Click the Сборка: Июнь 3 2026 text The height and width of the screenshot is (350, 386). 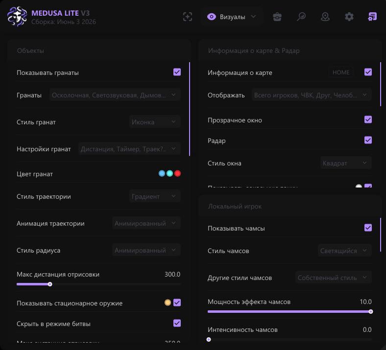(64, 22)
